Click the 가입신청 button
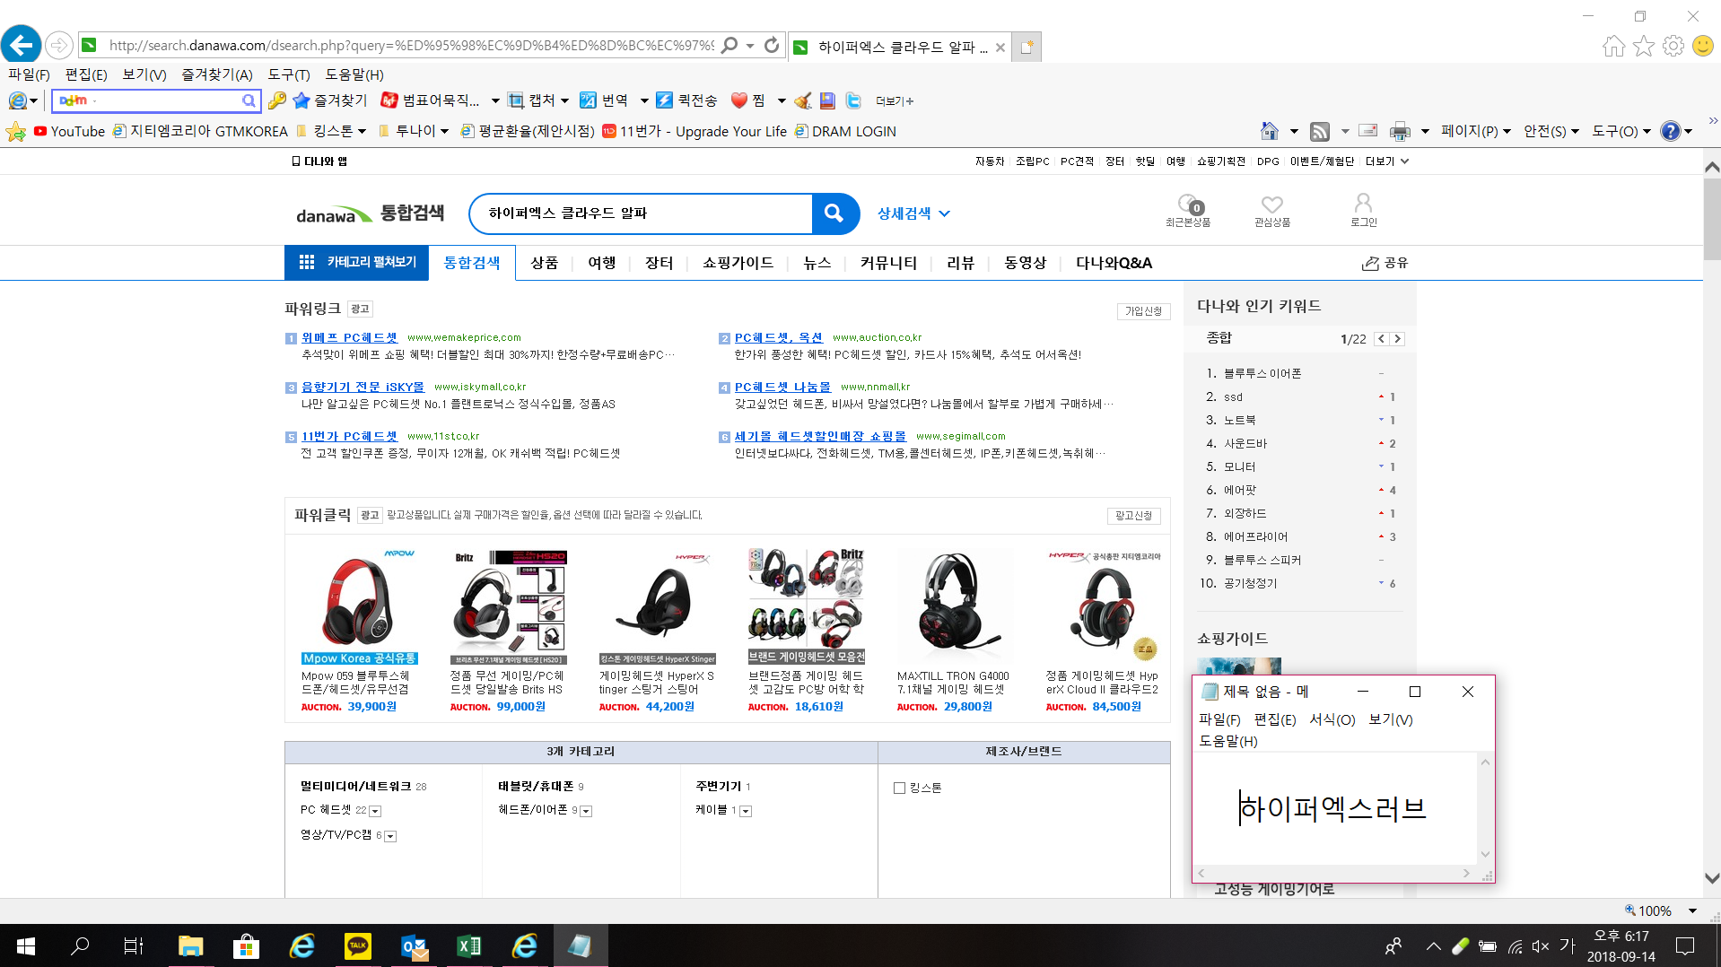The width and height of the screenshot is (1721, 967). click(1143, 311)
